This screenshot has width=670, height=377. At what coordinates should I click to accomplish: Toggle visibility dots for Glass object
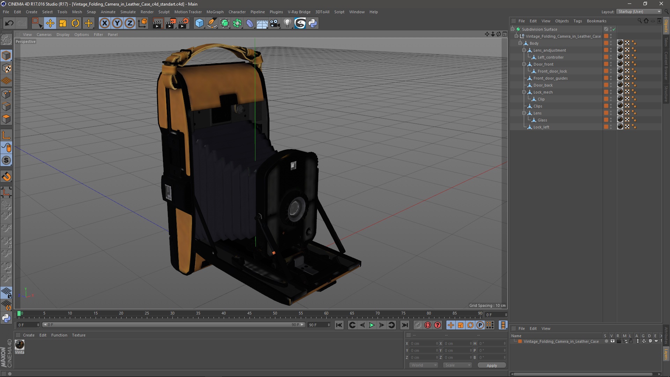pyautogui.click(x=611, y=120)
